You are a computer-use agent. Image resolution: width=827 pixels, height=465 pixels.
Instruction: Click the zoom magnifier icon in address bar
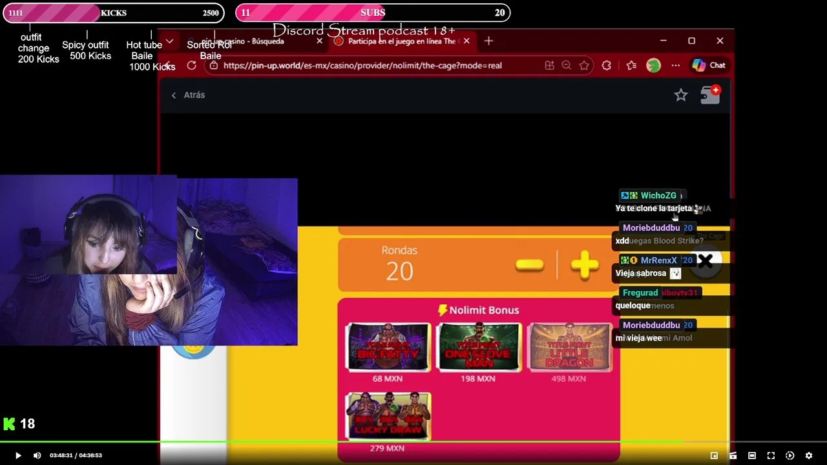click(x=567, y=65)
